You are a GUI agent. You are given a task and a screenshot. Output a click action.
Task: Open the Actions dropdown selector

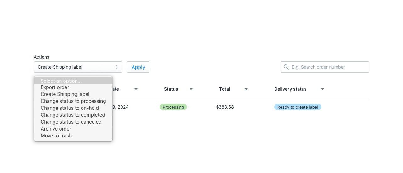[78, 67]
